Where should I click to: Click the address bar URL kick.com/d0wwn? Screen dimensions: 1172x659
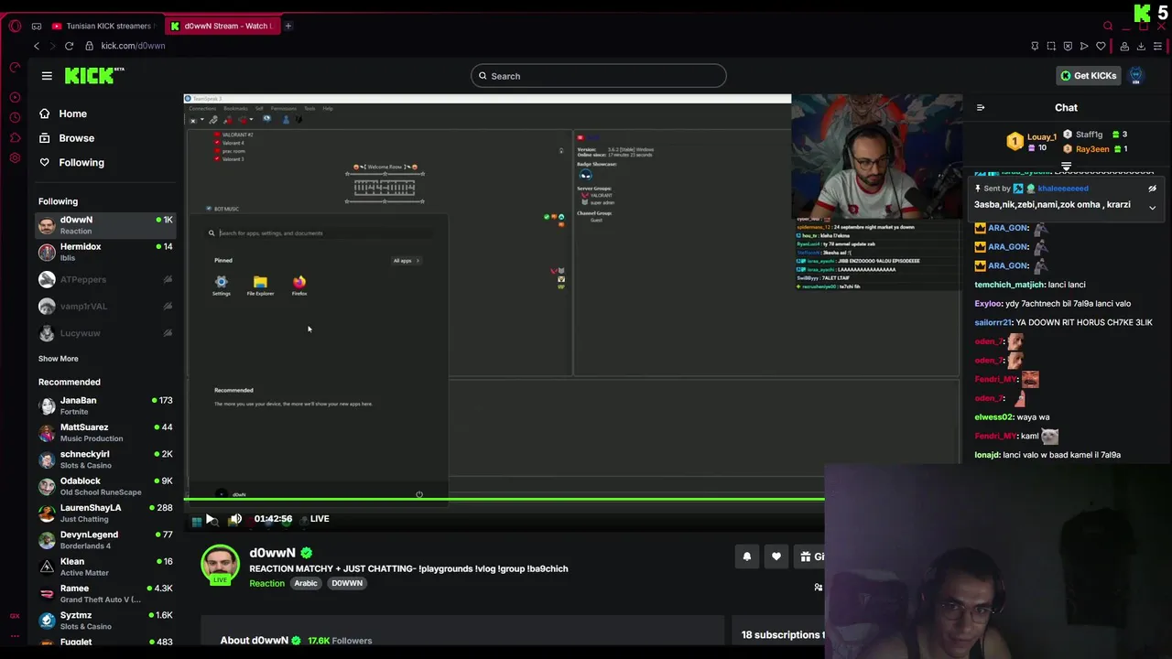pos(134,46)
